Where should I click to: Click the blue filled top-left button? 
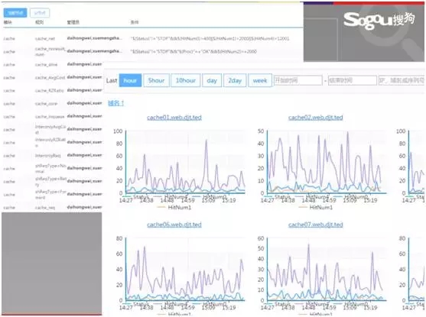point(15,13)
